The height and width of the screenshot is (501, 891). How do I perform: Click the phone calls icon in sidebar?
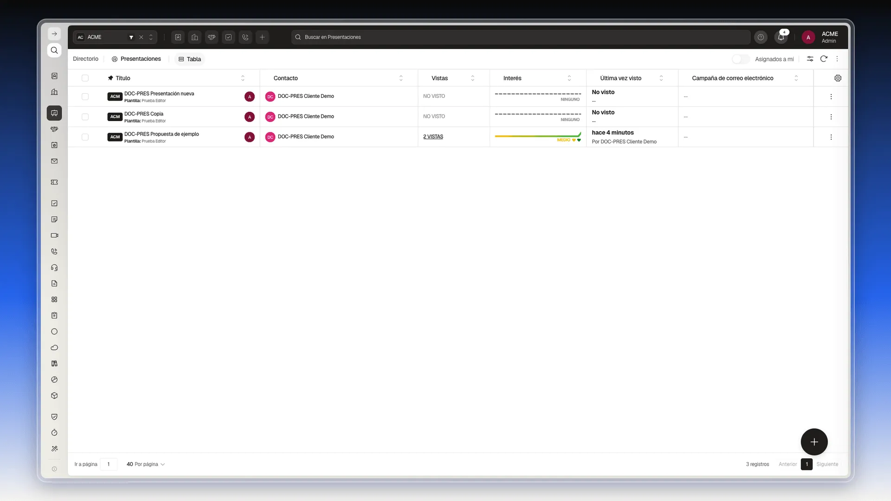click(54, 251)
